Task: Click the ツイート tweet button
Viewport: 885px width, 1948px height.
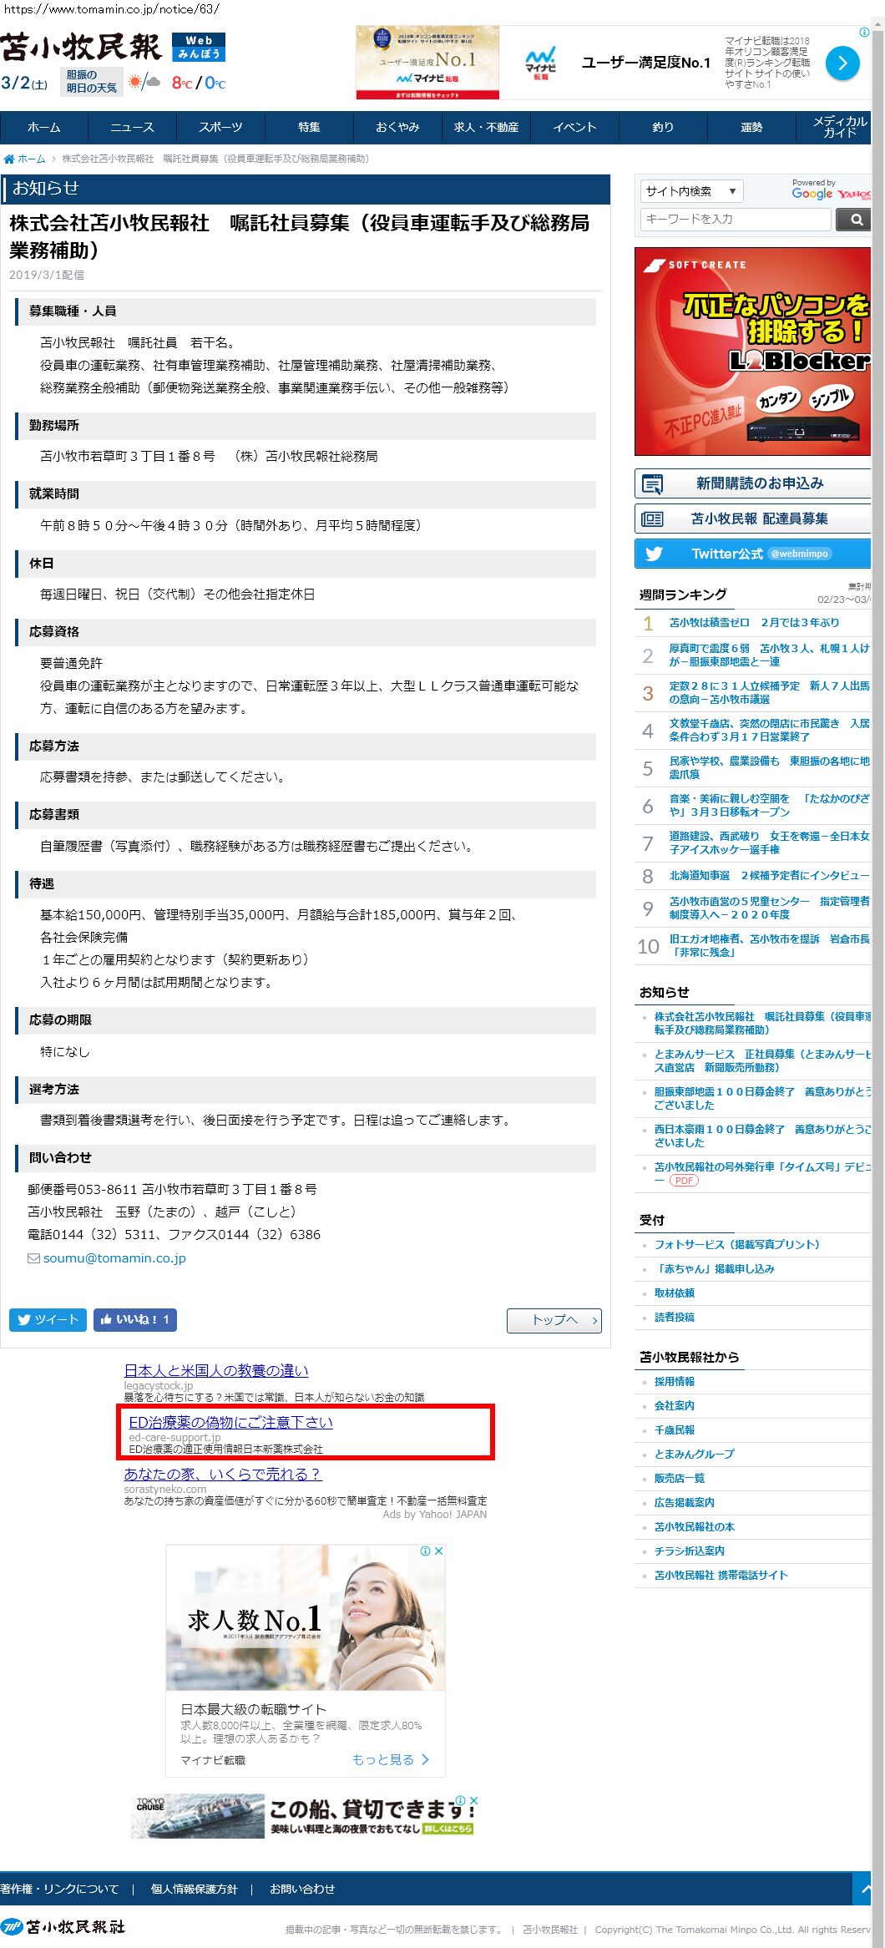Action: [x=48, y=1319]
